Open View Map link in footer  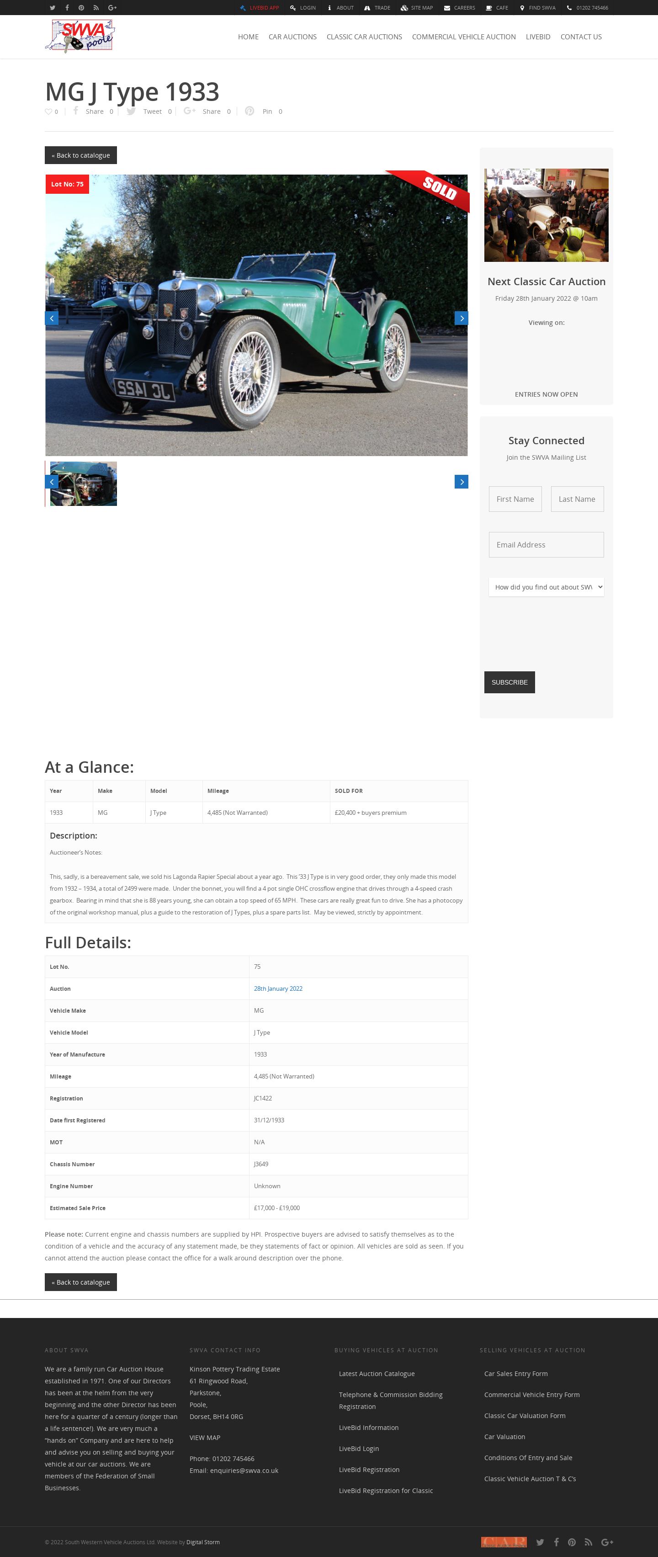coord(205,1437)
